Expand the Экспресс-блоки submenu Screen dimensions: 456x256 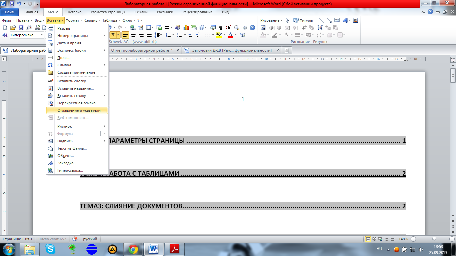pyautogui.click(x=77, y=50)
